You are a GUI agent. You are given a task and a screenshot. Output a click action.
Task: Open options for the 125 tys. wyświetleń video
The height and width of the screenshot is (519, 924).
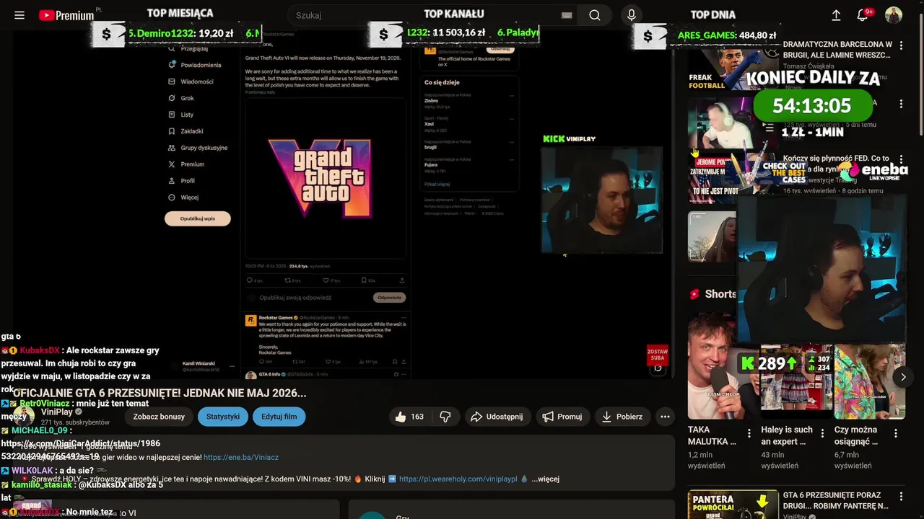(901, 105)
